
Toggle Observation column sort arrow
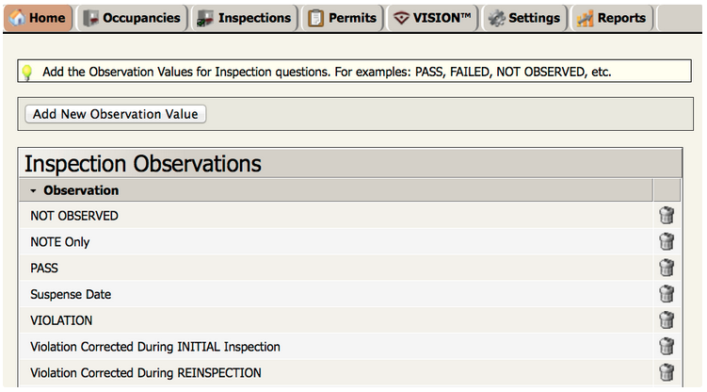pos(33,190)
